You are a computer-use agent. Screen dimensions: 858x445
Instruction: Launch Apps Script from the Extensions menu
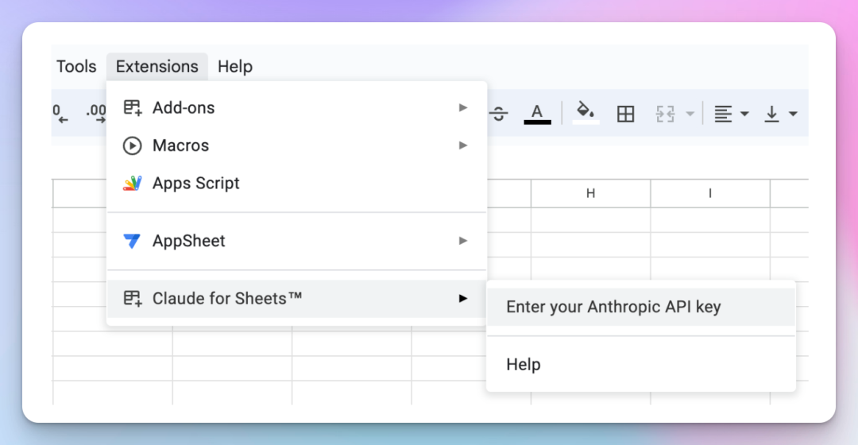(195, 184)
